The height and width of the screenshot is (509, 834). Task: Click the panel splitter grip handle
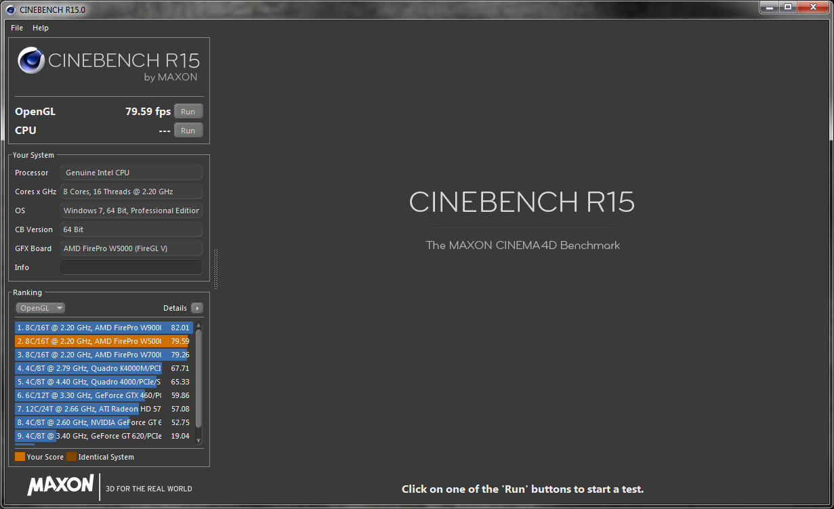tap(216, 269)
